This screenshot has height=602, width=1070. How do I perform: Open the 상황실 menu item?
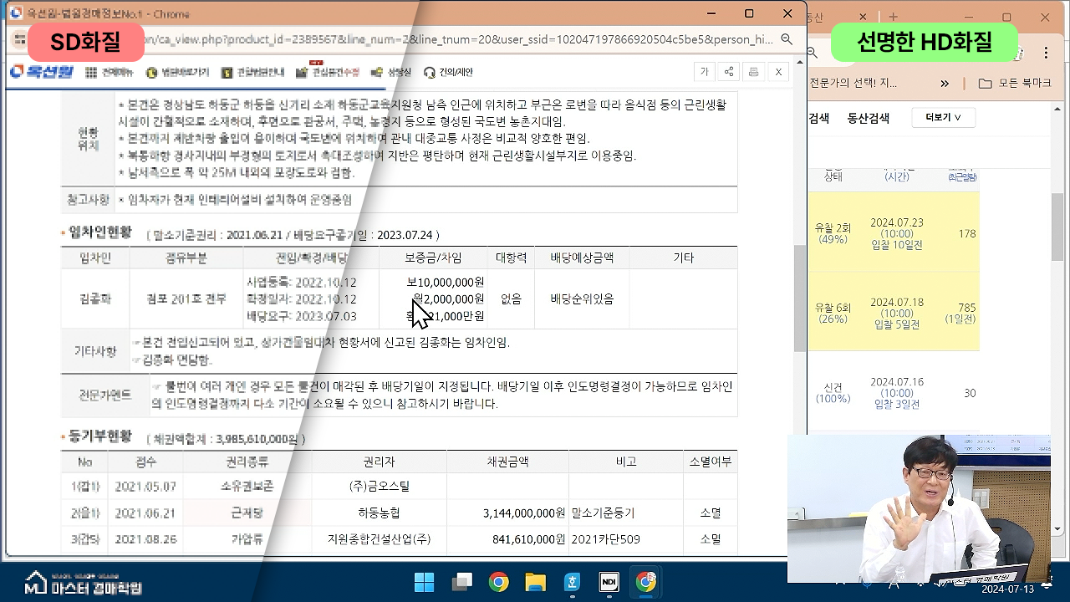pos(392,73)
